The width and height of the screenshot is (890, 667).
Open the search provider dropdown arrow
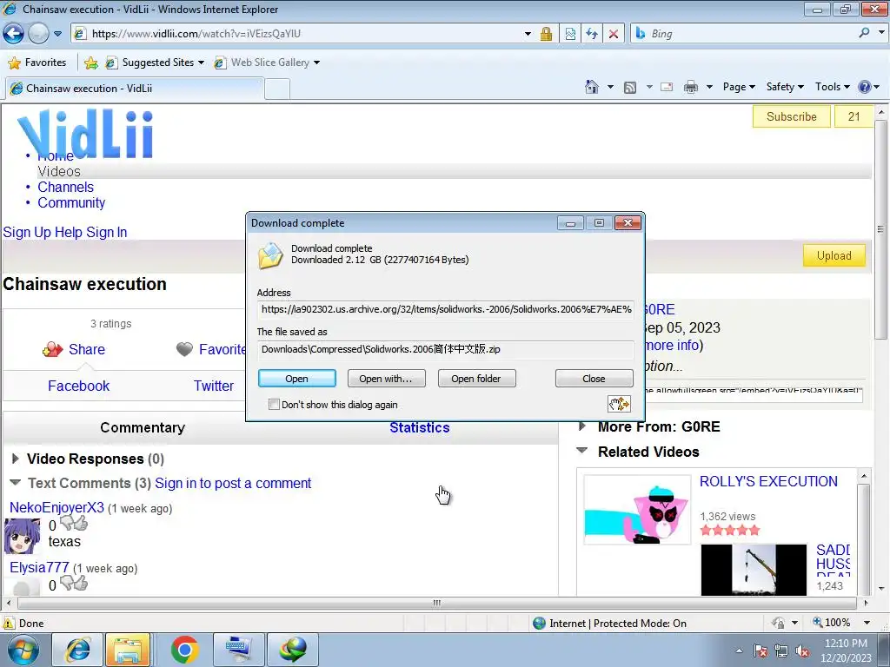pos(881,34)
